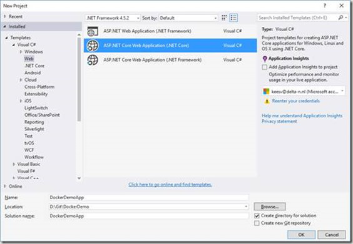
Task: Select the tvOS category
Action: [29, 143]
